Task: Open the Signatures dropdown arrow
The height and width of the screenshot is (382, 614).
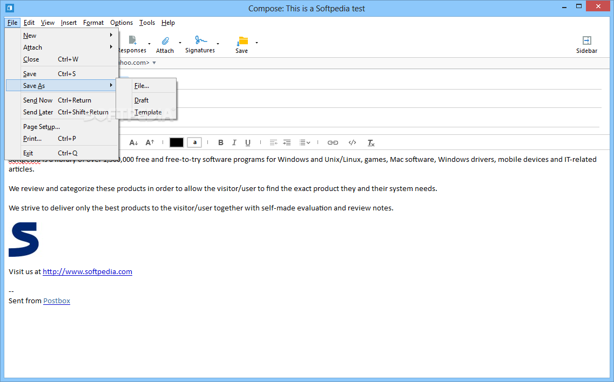Action: point(218,44)
